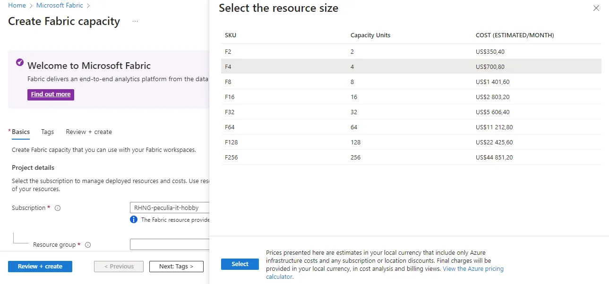
Task: Click the US$11 212,80 cost cell
Action: [494, 127]
